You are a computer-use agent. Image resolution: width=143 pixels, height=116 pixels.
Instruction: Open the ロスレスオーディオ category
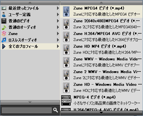[30, 40]
